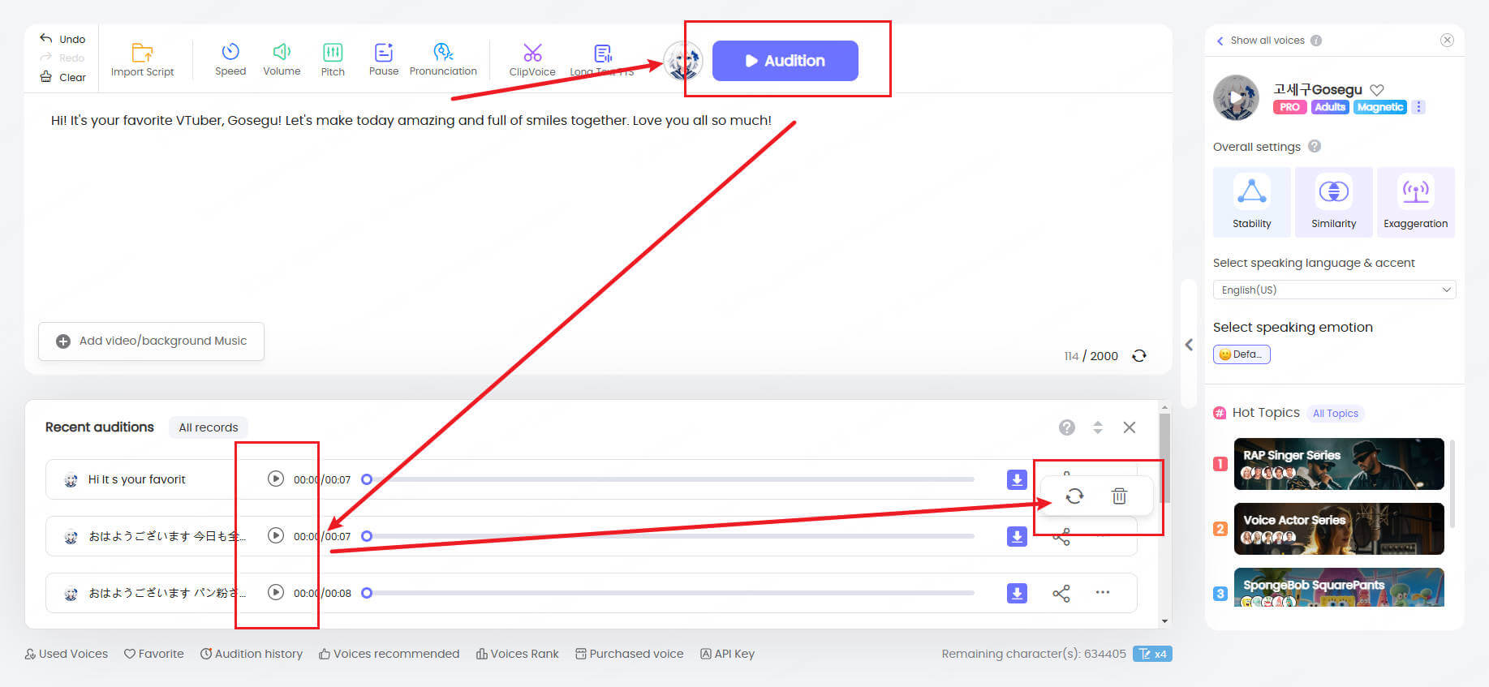Seek in the パン粉 audition progress bar

[x=669, y=593]
